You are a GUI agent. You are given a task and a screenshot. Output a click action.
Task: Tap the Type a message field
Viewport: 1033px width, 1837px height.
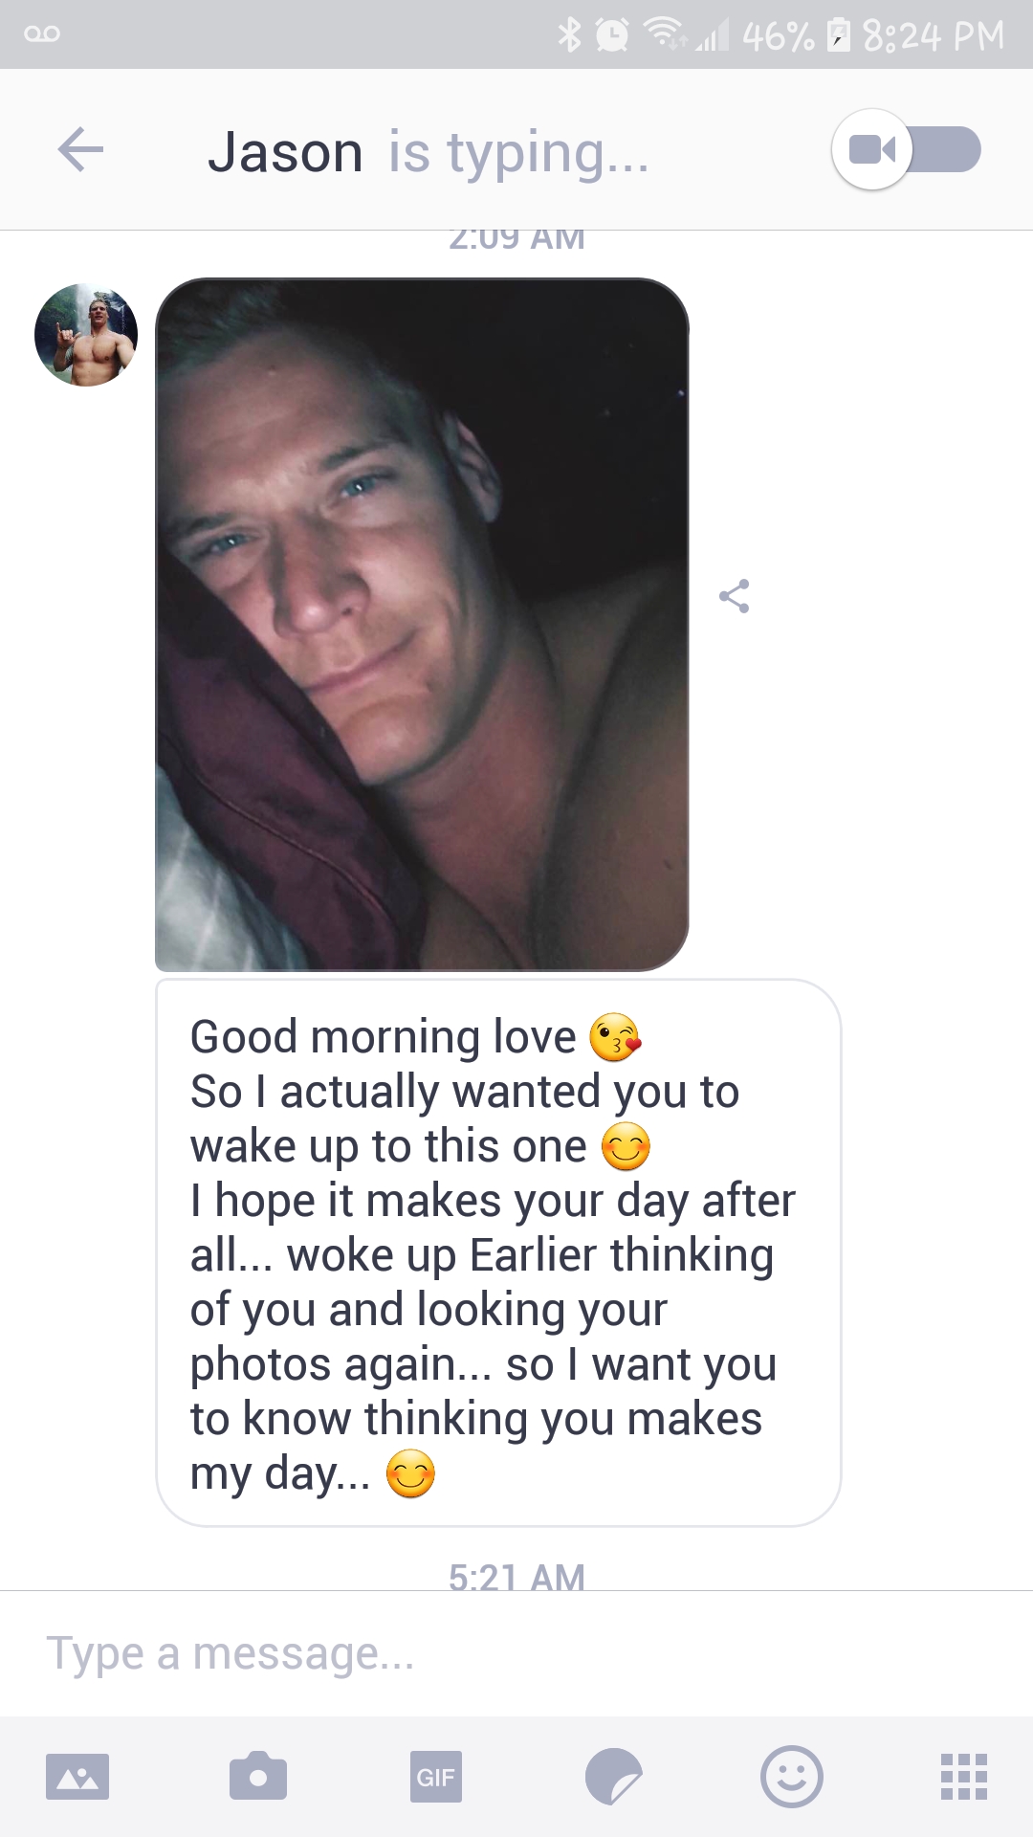pos(516,1654)
